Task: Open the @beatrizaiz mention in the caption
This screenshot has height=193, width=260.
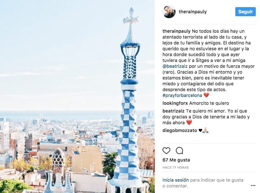Action: pyautogui.click(x=175, y=66)
